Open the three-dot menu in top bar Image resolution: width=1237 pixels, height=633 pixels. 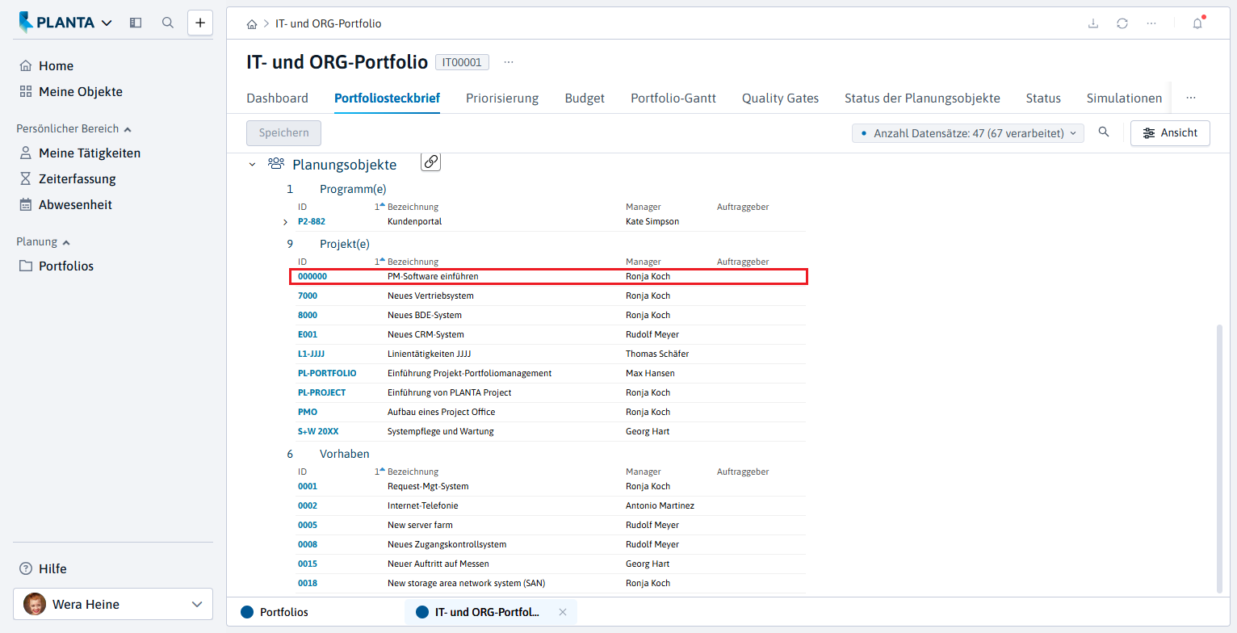[1151, 23]
